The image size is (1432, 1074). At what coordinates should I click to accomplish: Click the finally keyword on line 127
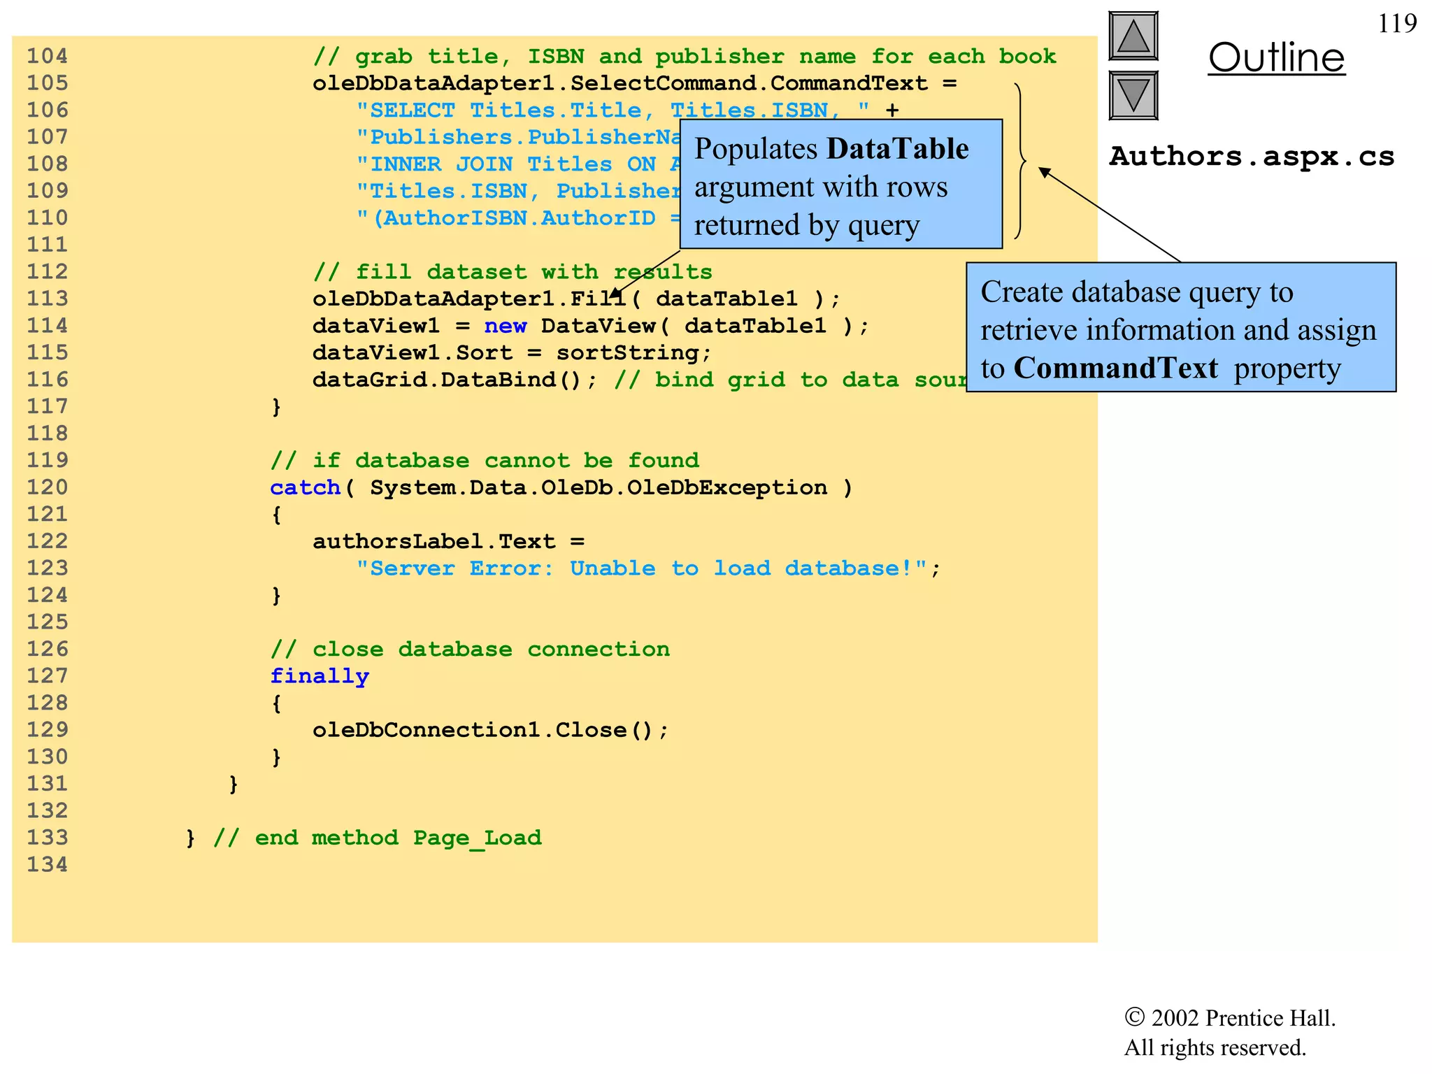tap(319, 676)
